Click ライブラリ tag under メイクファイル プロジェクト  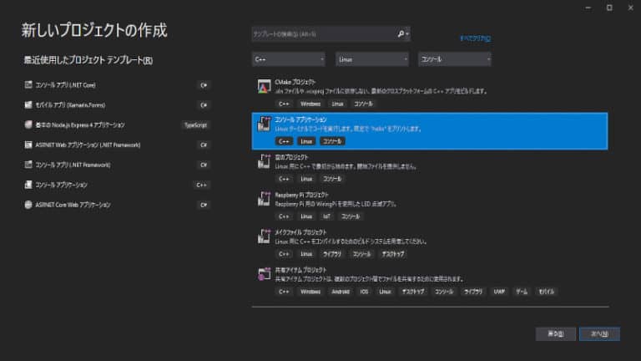click(x=332, y=254)
